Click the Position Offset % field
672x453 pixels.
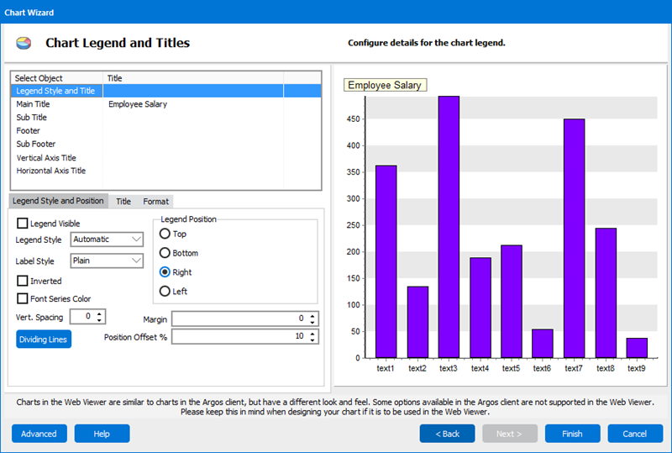coord(239,337)
